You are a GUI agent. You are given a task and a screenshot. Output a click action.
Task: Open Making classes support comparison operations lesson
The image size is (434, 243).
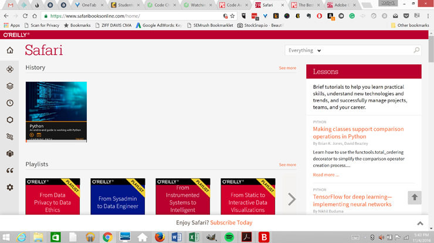coord(358,133)
